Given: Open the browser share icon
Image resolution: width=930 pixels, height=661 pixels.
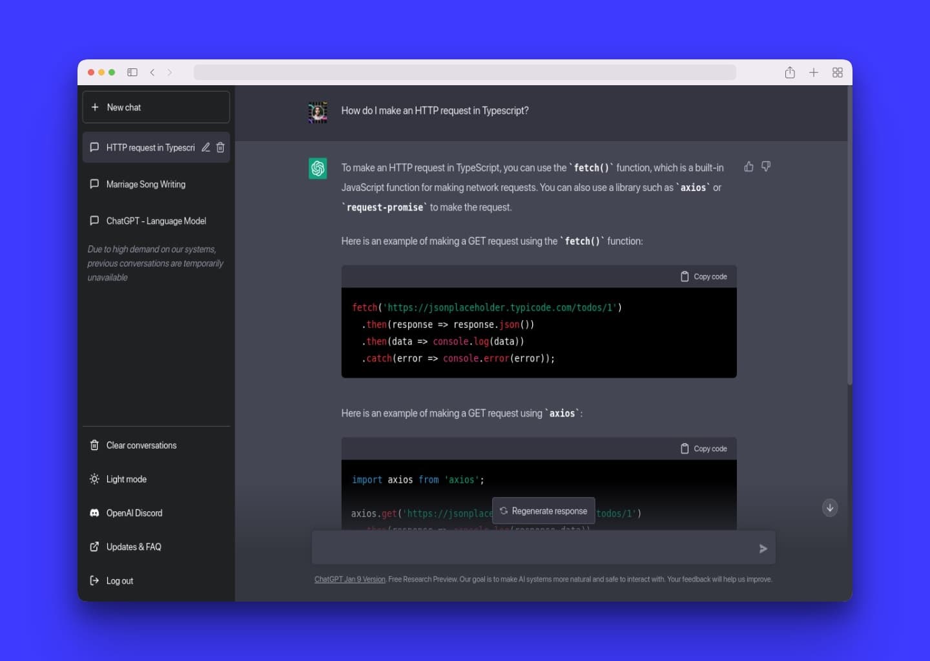Looking at the screenshot, I should (790, 72).
